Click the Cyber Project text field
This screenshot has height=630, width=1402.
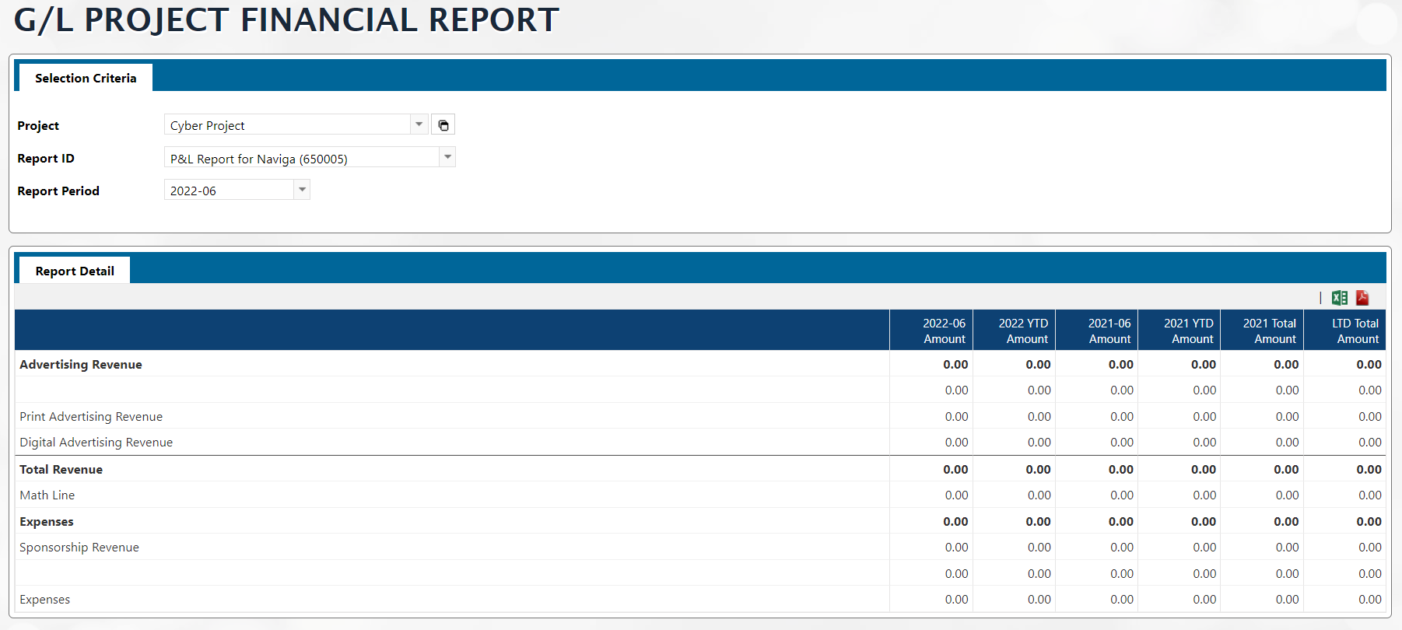(x=286, y=125)
